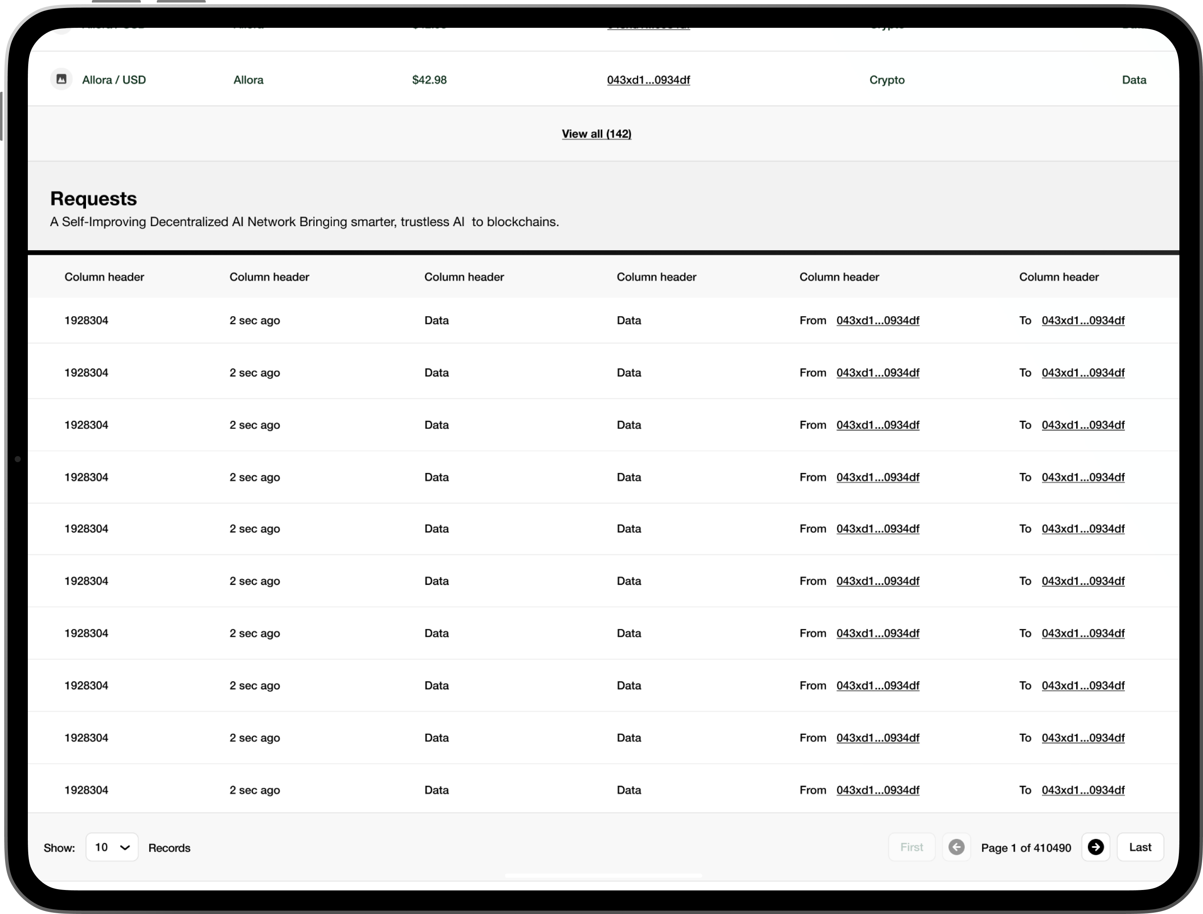Jump to the Last page
Screen dimensions: 1203x914
pos(1140,847)
